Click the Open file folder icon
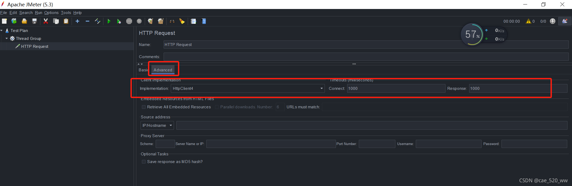The width and height of the screenshot is (572, 186). (x=24, y=21)
